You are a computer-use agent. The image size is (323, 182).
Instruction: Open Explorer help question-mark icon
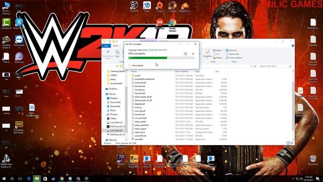(293, 45)
